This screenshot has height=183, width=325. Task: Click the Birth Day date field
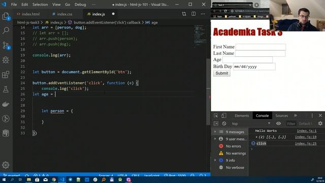click(x=254, y=67)
